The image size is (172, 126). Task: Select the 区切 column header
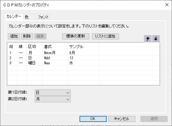(34, 47)
